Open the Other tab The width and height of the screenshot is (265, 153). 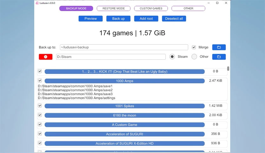point(188,9)
